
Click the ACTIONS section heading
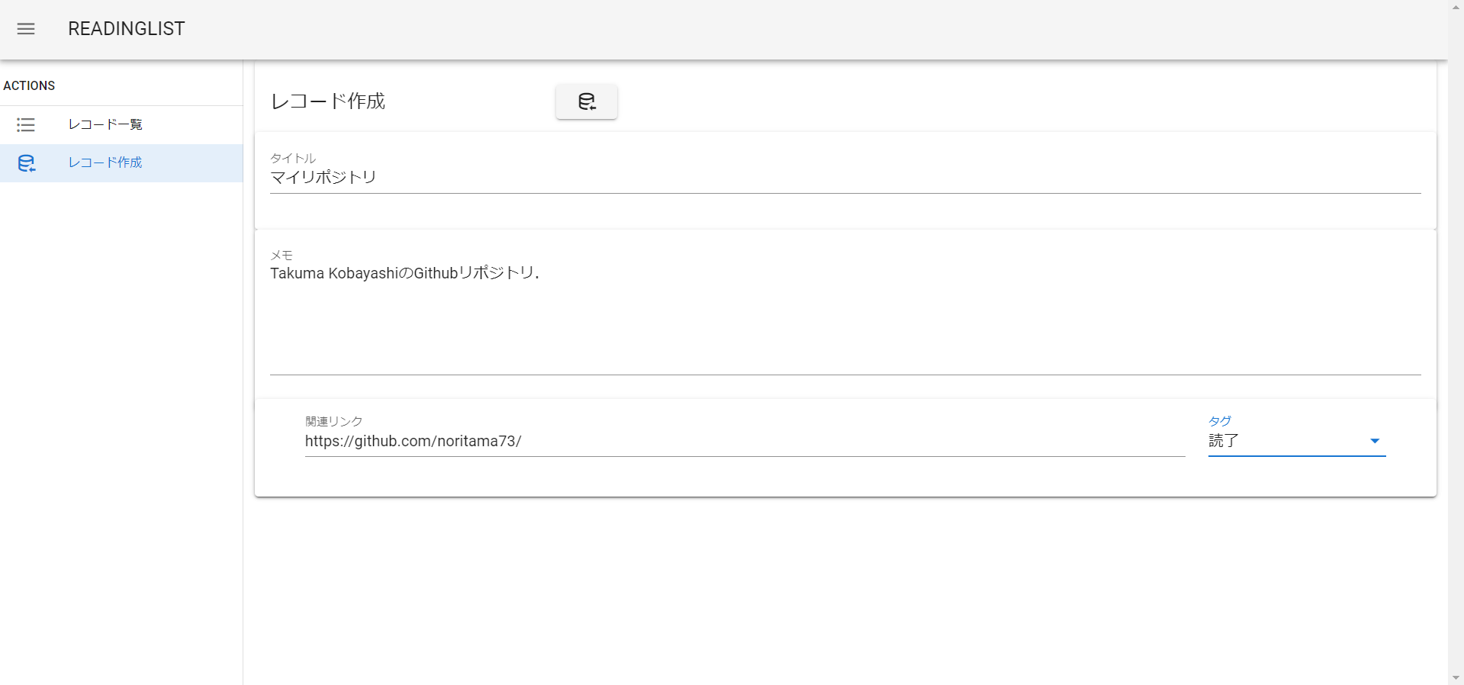(x=28, y=85)
